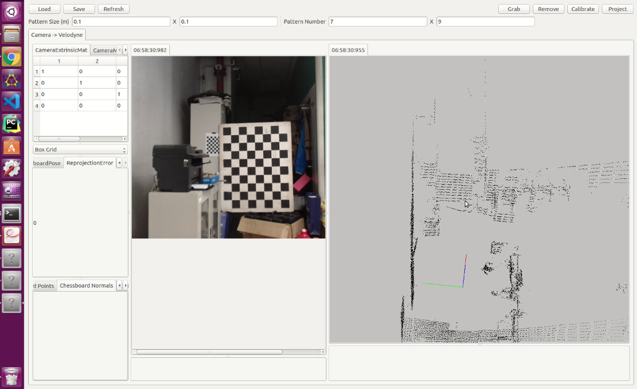Viewport: 637px width, 389px height.
Task: Click the left arrow of the matrix table scrollbar
Action: tap(36, 139)
